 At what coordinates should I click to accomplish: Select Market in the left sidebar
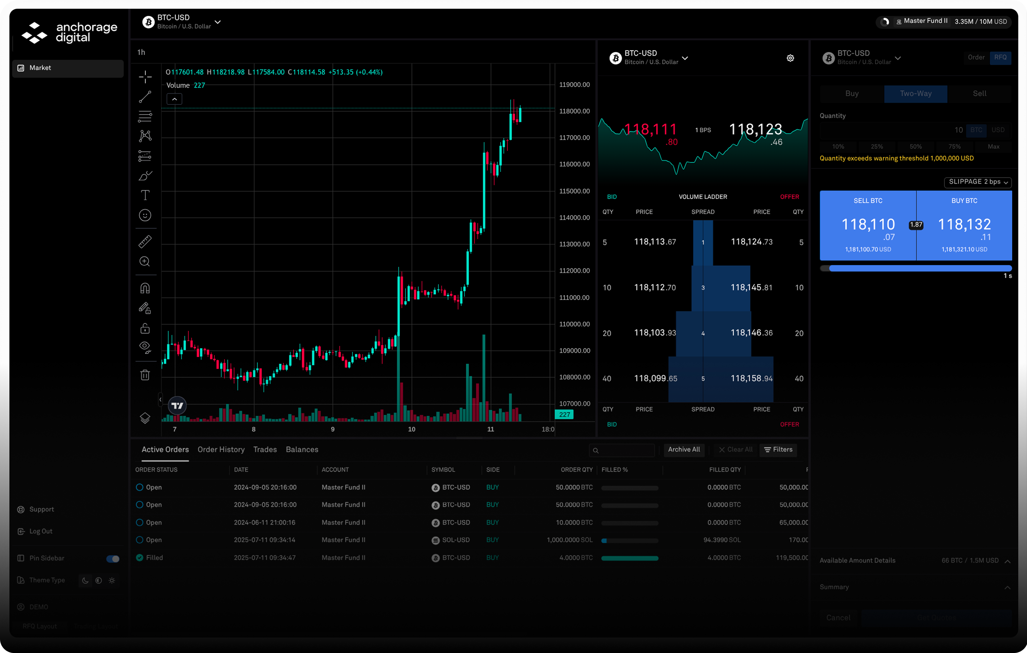[68, 68]
